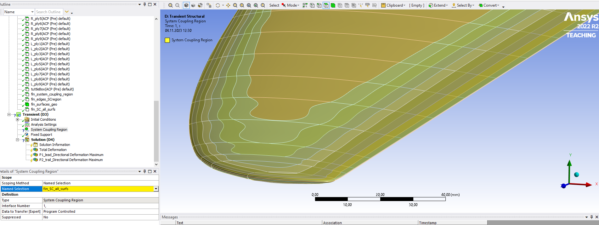
Task: Activate the Pan tool with four arrows
Action: pos(228,5)
